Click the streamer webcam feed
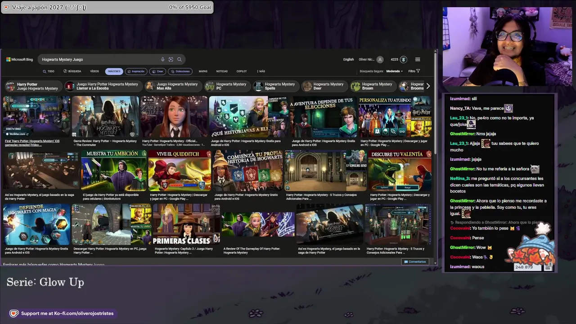Screen dimensions: 576x324 tap(507, 47)
